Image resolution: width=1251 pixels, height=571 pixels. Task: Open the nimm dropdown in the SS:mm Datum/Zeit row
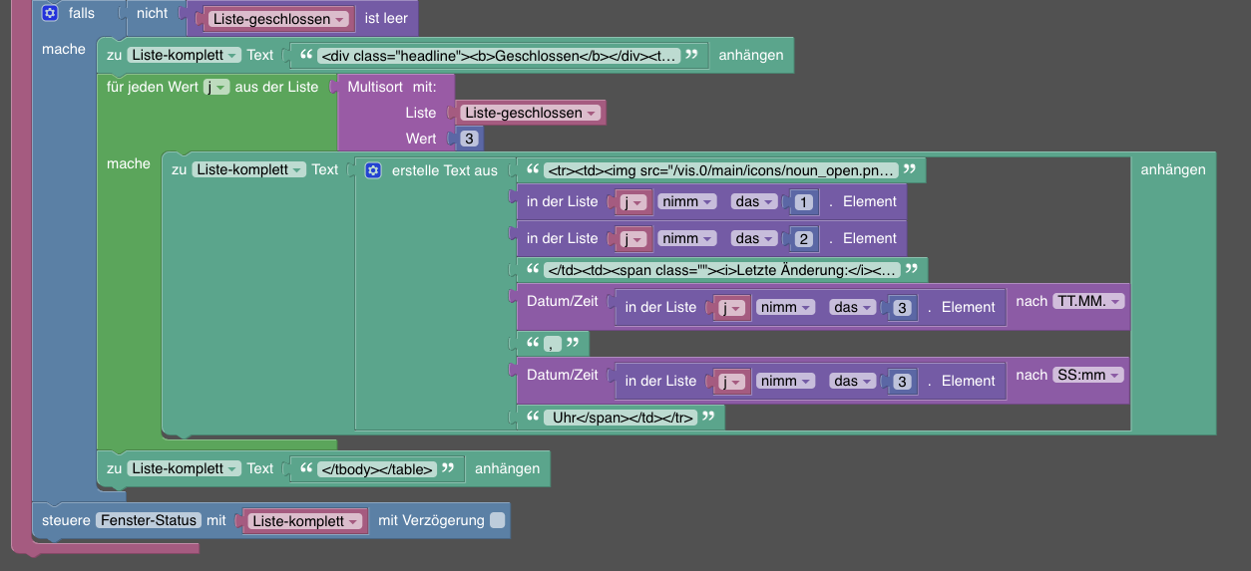tap(786, 382)
